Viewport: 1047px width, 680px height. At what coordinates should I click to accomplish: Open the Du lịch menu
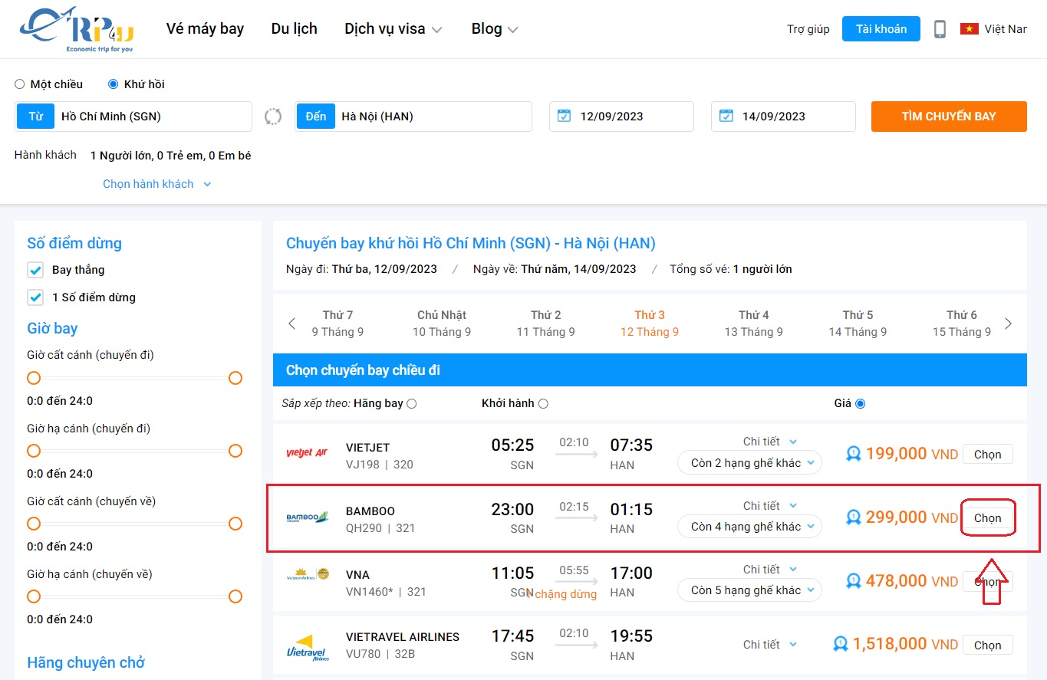294,29
